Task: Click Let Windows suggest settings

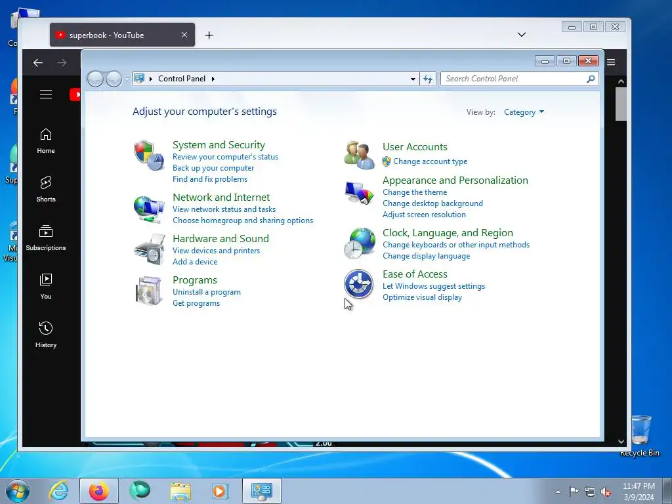Action: 434,286
